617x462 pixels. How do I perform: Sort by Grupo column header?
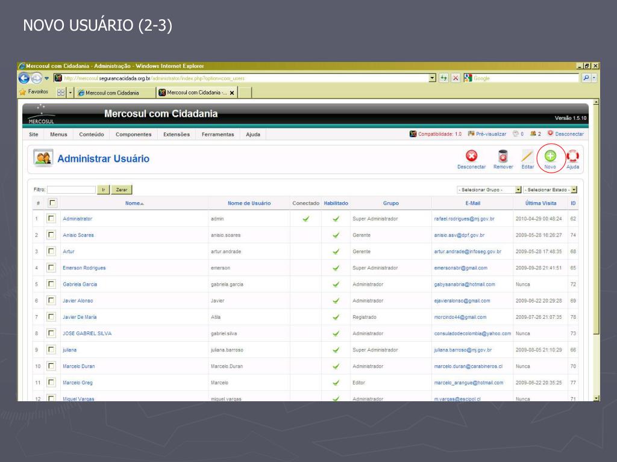390,203
